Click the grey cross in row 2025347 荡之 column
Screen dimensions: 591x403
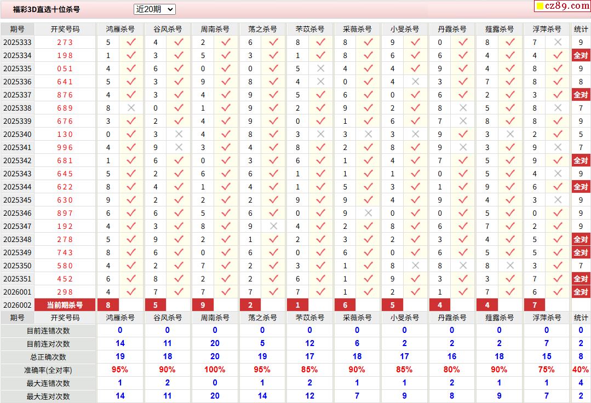pyautogui.click(x=274, y=226)
